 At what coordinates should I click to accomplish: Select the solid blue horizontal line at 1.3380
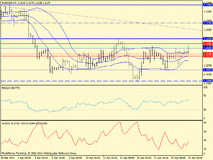click(x=102, y=5)
